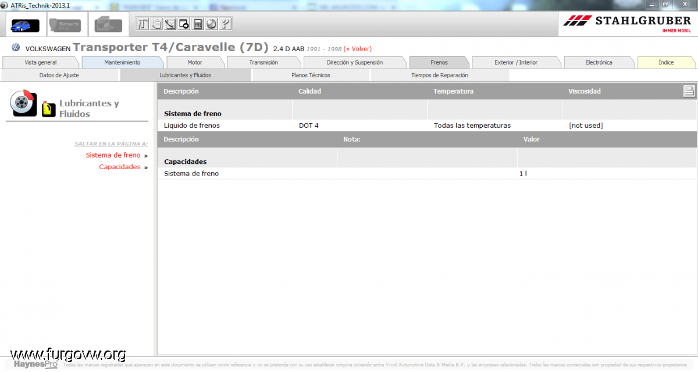698x372 pixels.
Task: Switch to the Electrónica tab
Action: 599,62
